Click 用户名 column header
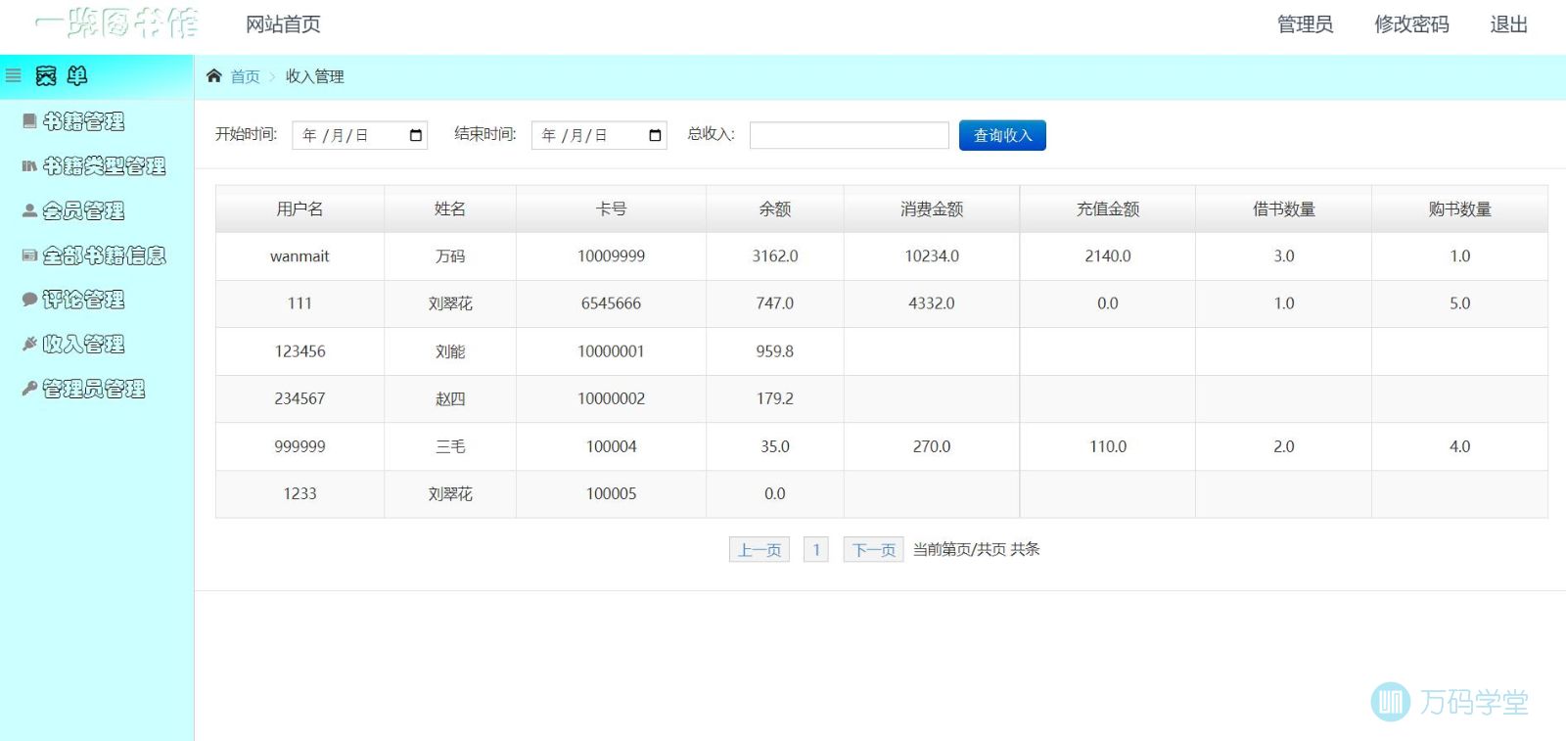 299,208
